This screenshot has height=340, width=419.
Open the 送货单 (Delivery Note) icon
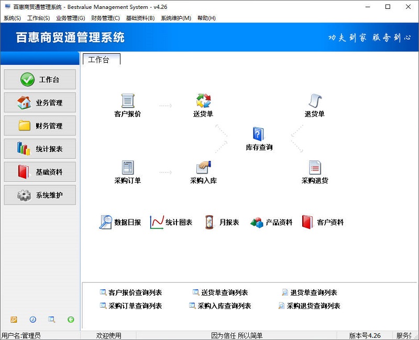203,102
